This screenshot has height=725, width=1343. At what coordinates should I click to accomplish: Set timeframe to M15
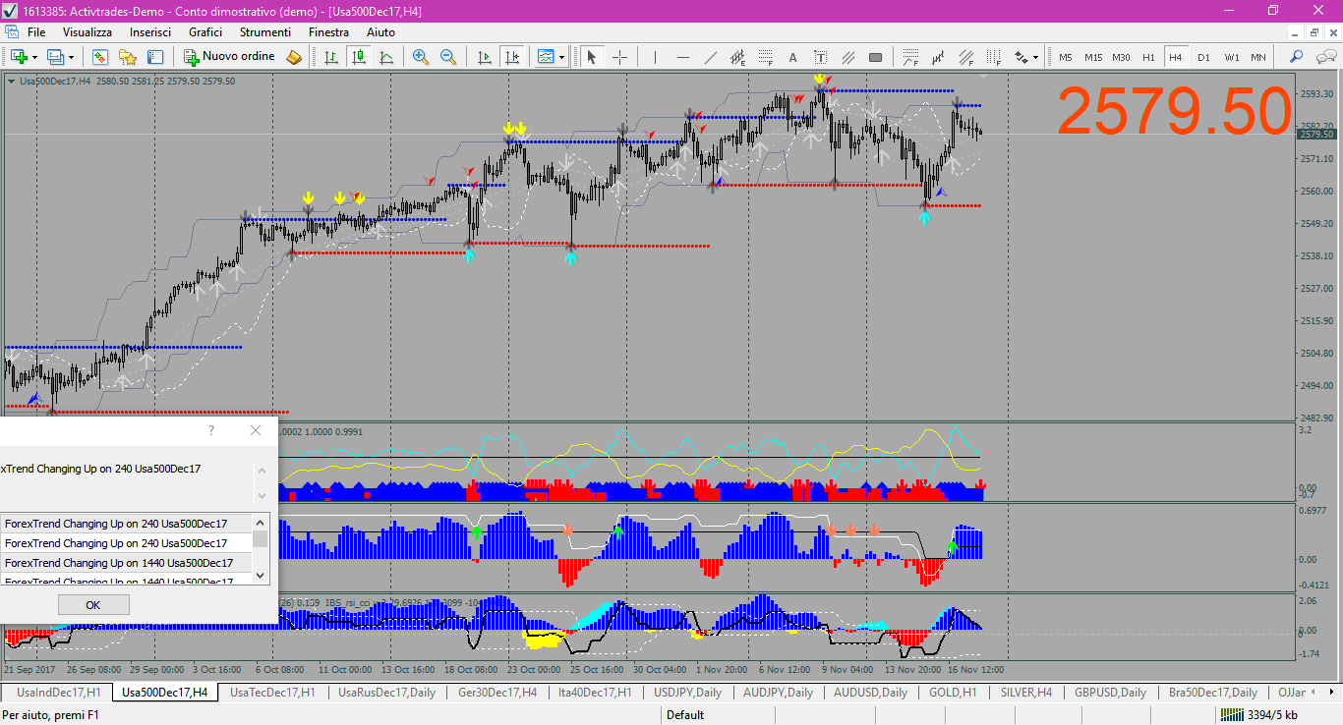(x=1093, y=57)
